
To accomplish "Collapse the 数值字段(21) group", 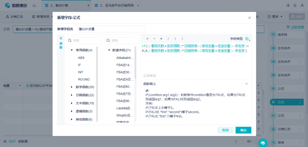I will click(x=109, y=50).
